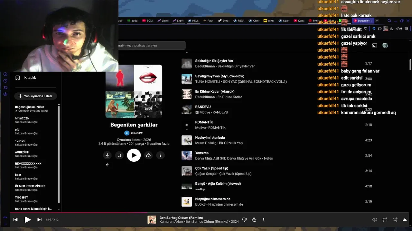The width and height of the screenshot is (412, 231).
Task: Play Çok Yazık (Speed Up)
Action: click(211, 168)
